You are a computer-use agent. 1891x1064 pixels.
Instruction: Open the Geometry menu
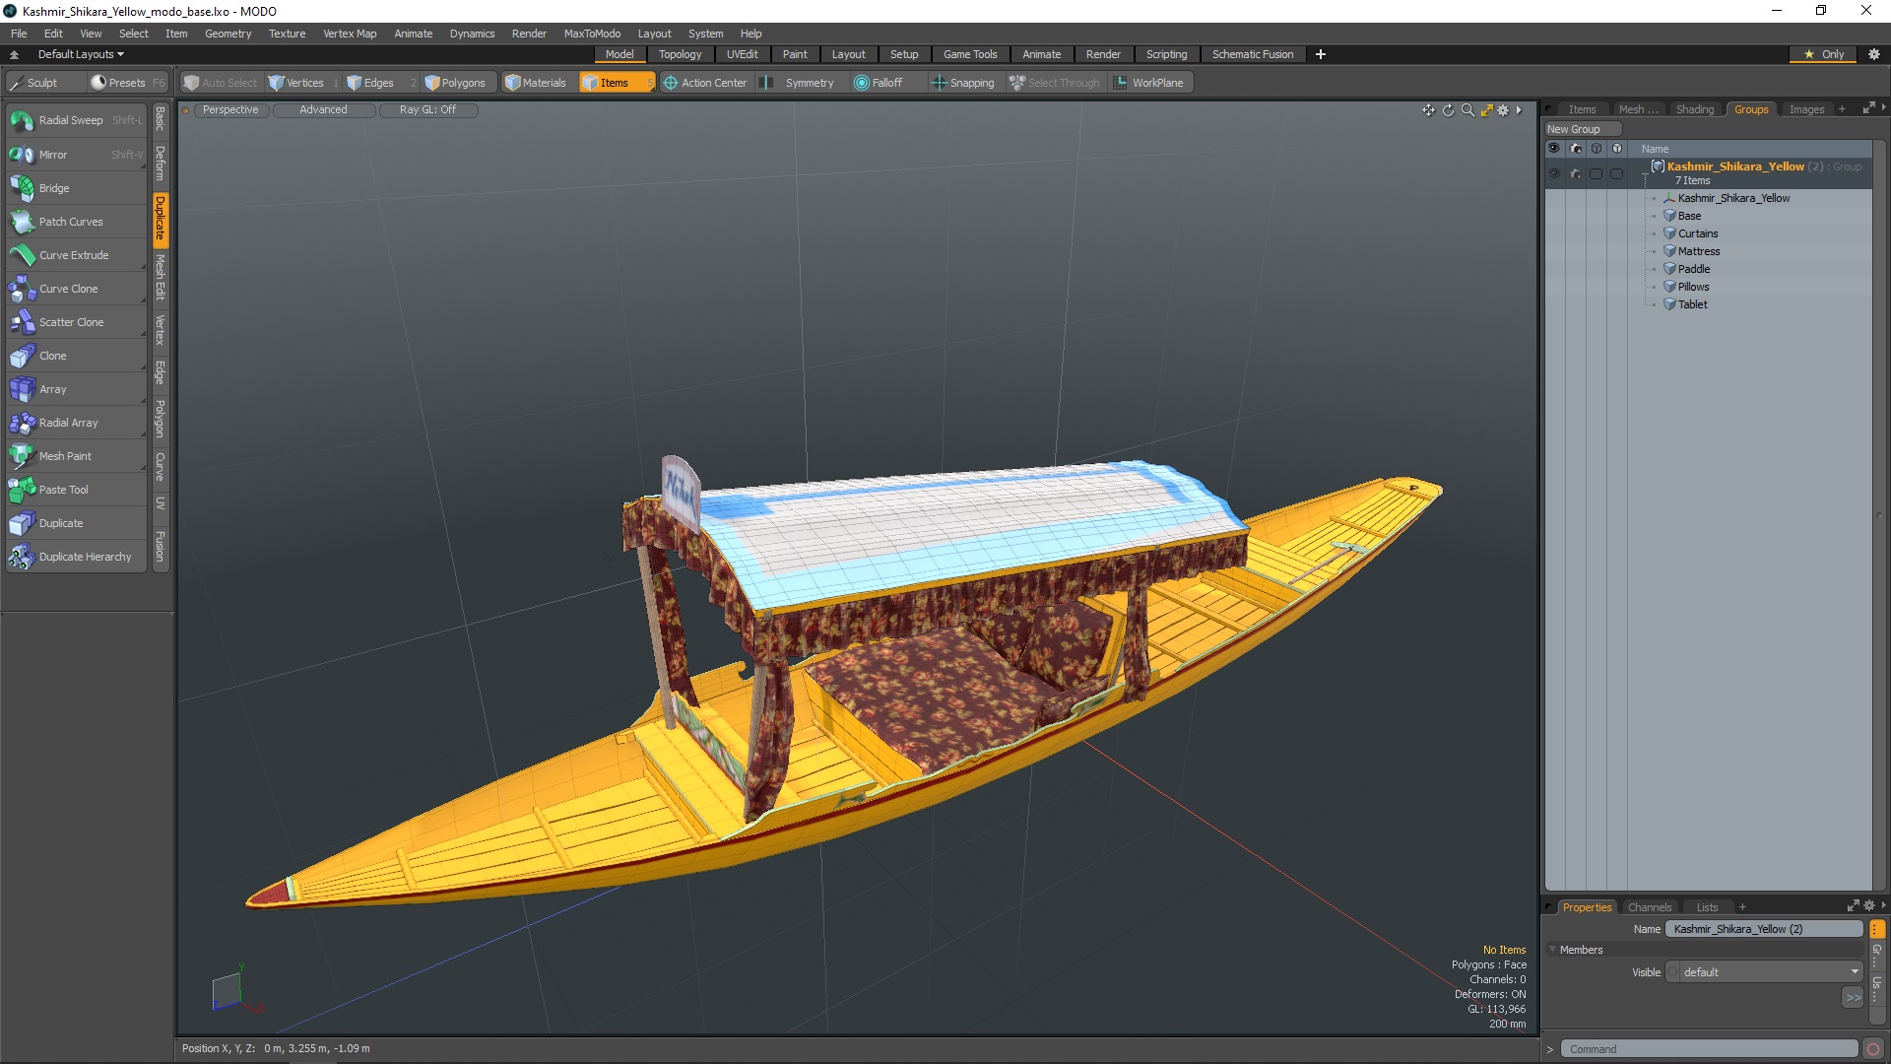point(228,33)
